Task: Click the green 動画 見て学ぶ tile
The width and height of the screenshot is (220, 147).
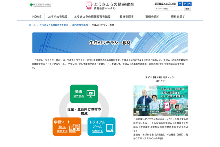Action: point(84,94)
